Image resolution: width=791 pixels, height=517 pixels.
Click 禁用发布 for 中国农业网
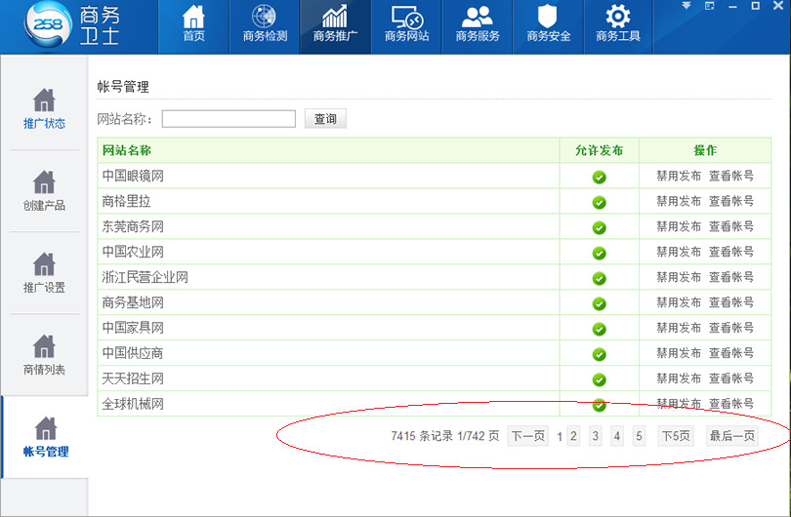679,252
